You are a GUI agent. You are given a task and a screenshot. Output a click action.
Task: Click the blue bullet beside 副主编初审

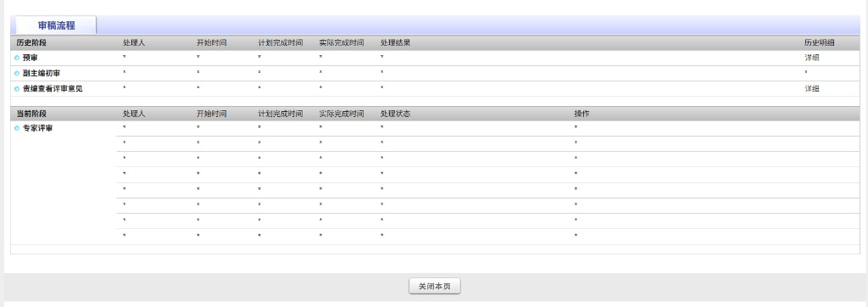pos(17,73)
